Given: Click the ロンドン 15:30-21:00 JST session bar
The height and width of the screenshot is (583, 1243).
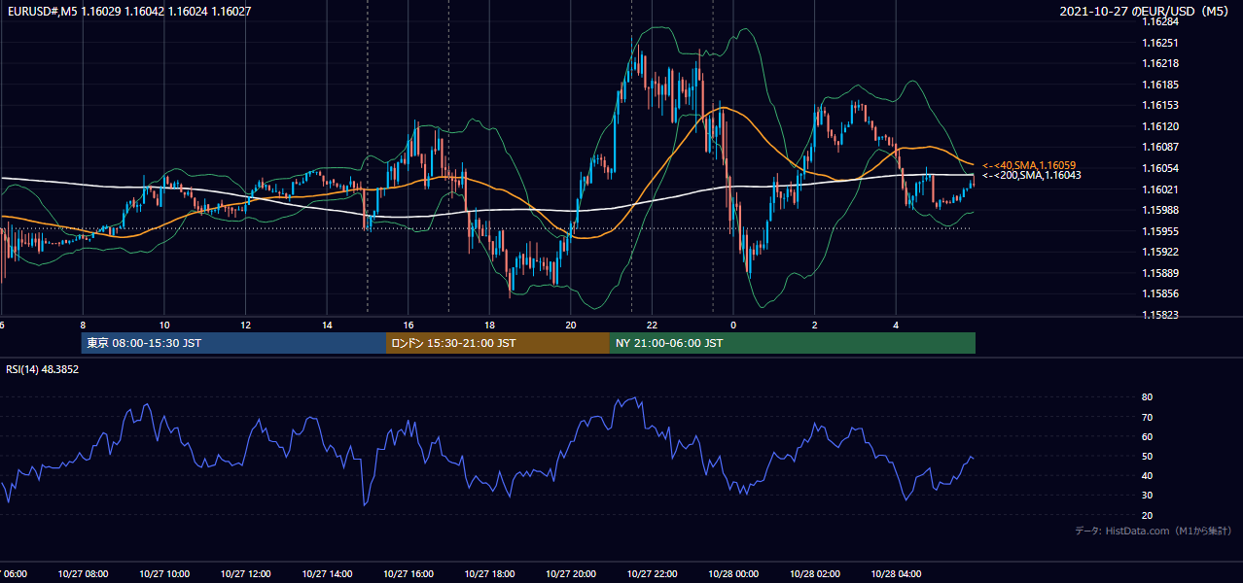Looking at the screenshot, I should pos(498,343).
